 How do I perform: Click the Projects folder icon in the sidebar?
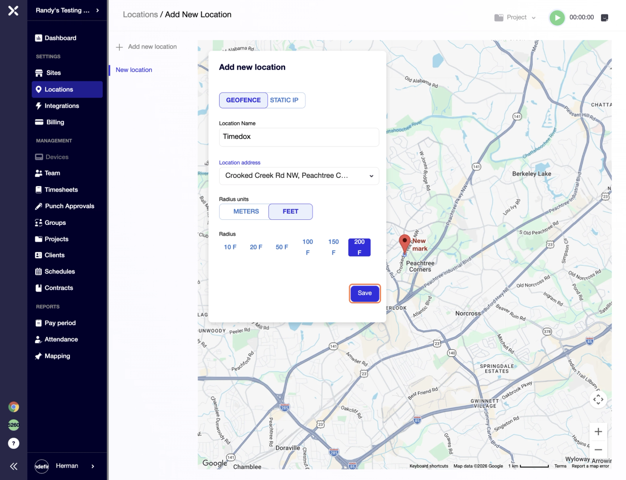(38, 239)
